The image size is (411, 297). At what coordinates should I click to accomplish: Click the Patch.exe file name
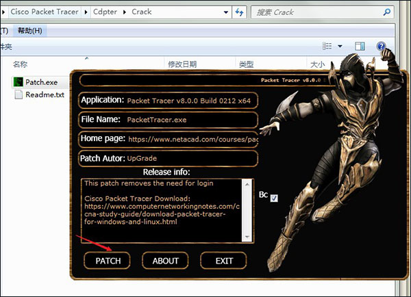click(41, 82)
